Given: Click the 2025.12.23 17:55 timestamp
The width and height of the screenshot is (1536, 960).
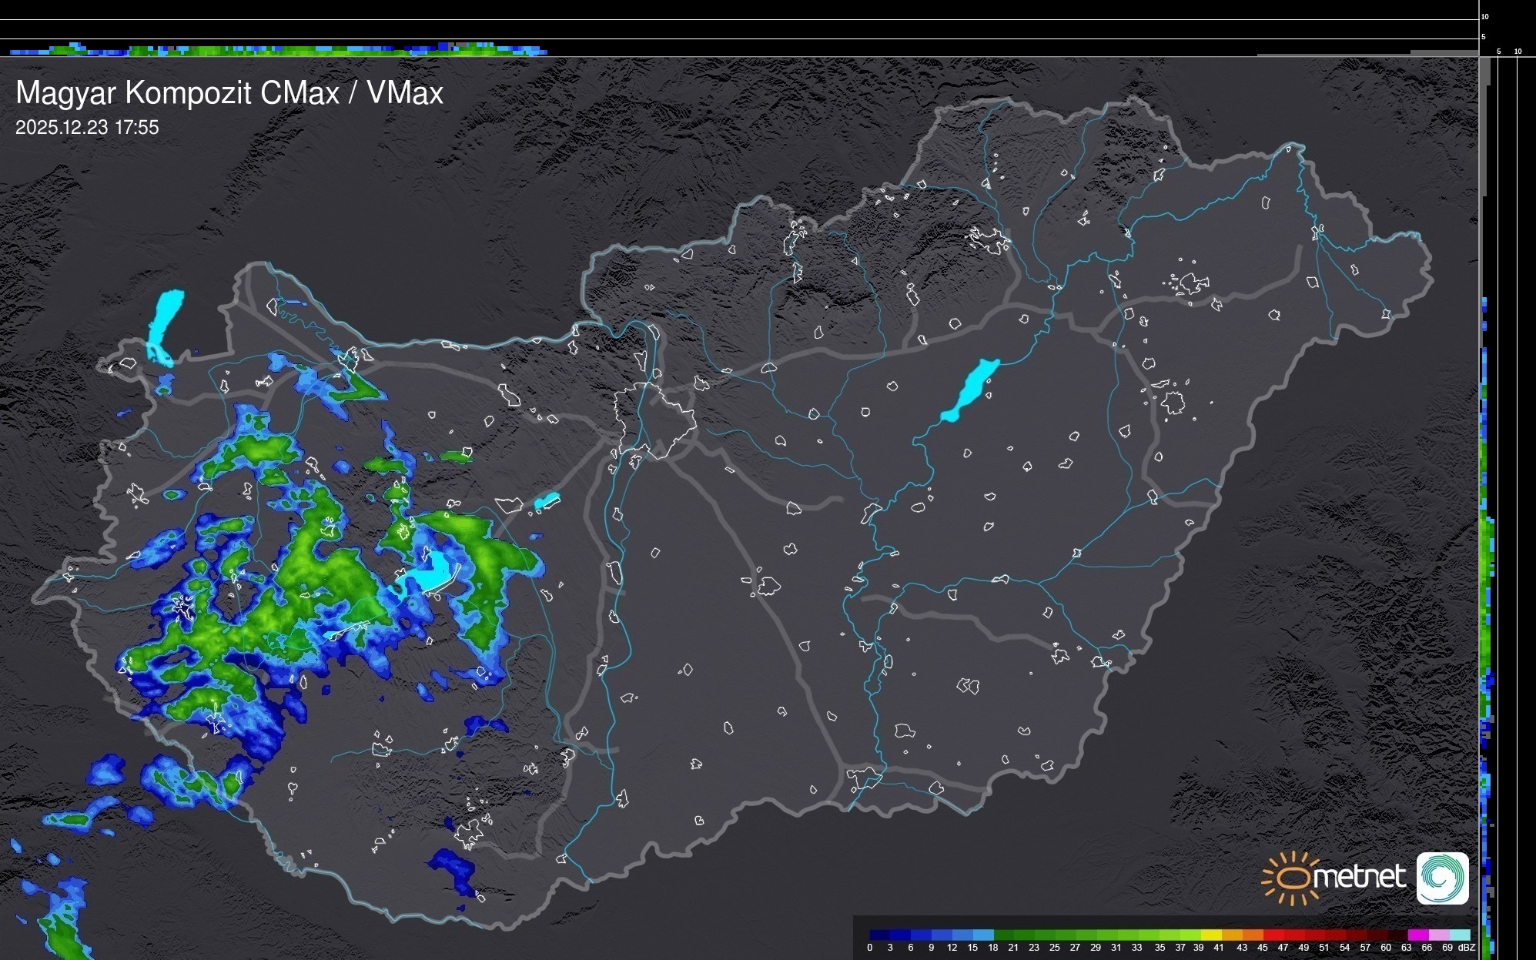Looking at the screenshot, I should click(87, 128).
